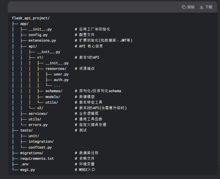The width and height of the screenshot is (220, 179).
Task: Click the unit/ directory entry
Action: 34,136
